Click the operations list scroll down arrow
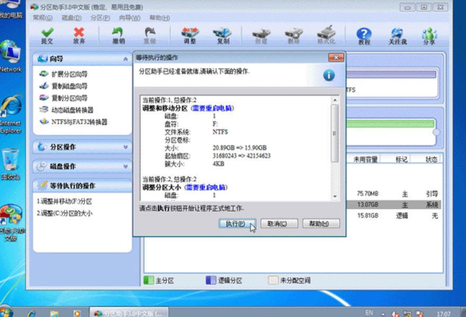The height and width of the screenshot is (317, 466). [335, 196]
